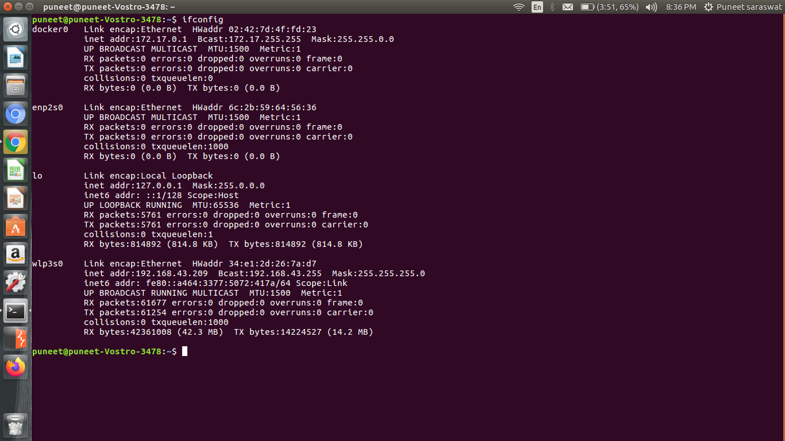Viewport: 785px width, 441px height.
Task: Launch LibreOffice Writer from the launcher
Action: tap(16, 57)
